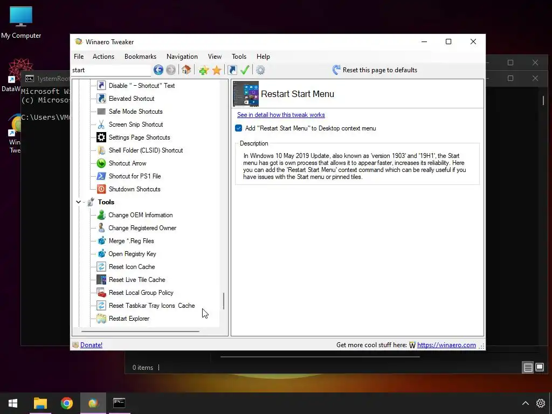Screen dimensions: 552x414
Task: Click the Open Registry Key icon
Action: (101, 254)
